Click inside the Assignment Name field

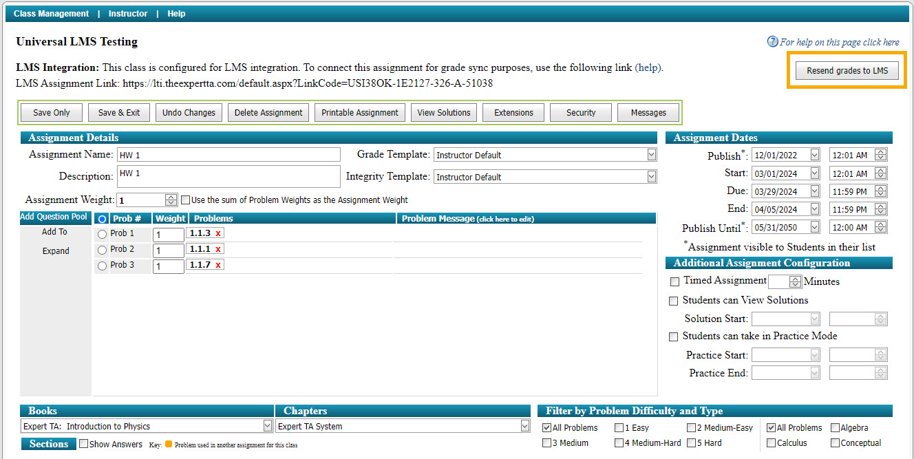tap(227, 154)
